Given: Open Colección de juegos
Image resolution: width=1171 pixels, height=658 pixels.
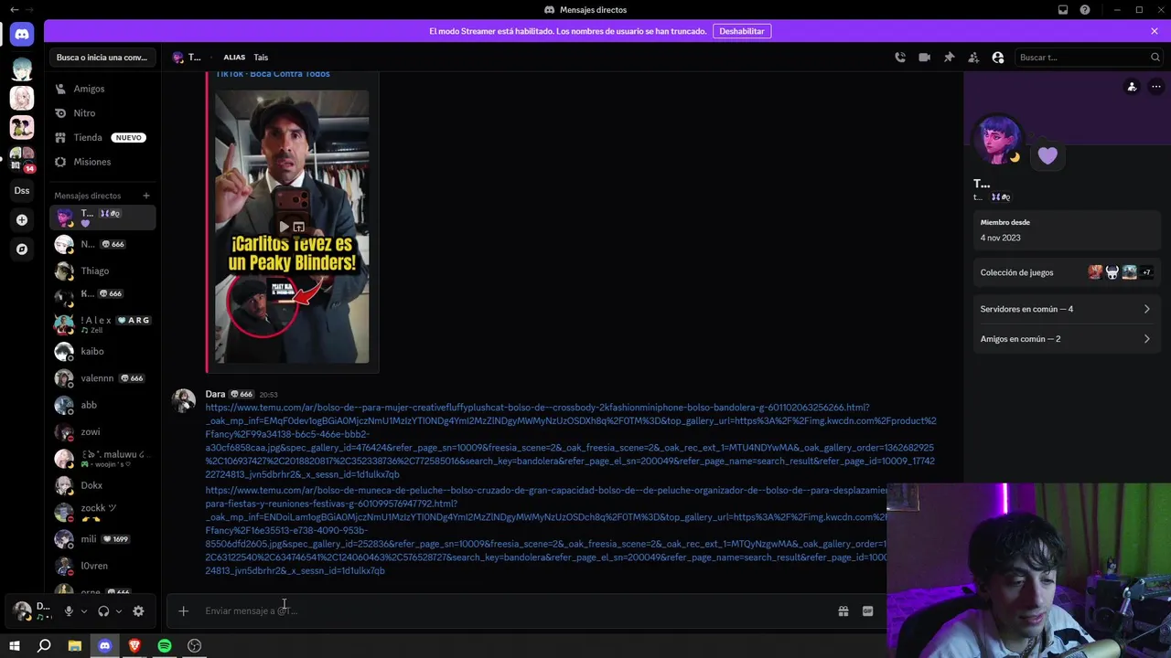Looking at the screenshot, I should pyautogui.click(x=1067, y=272).
